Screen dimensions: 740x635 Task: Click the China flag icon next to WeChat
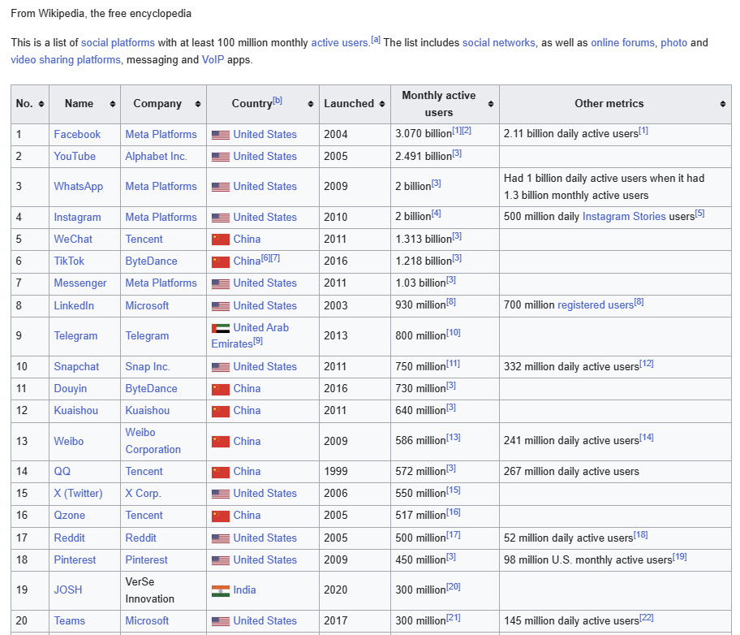click(x=221, y=239)
